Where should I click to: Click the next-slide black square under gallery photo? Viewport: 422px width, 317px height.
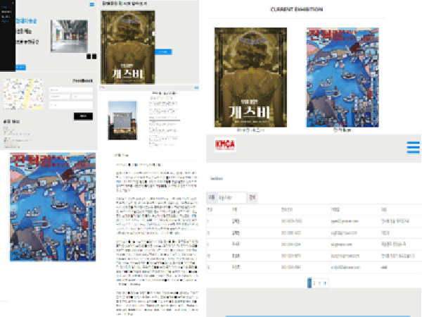[94, 56]
